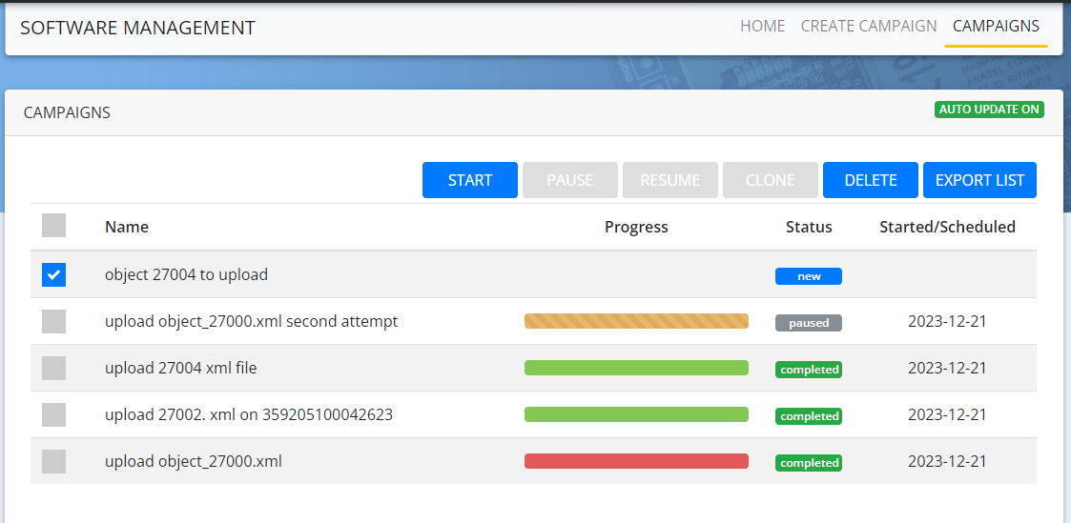Open the 'upload 27004 xml file' campaign name

point(180,369)
